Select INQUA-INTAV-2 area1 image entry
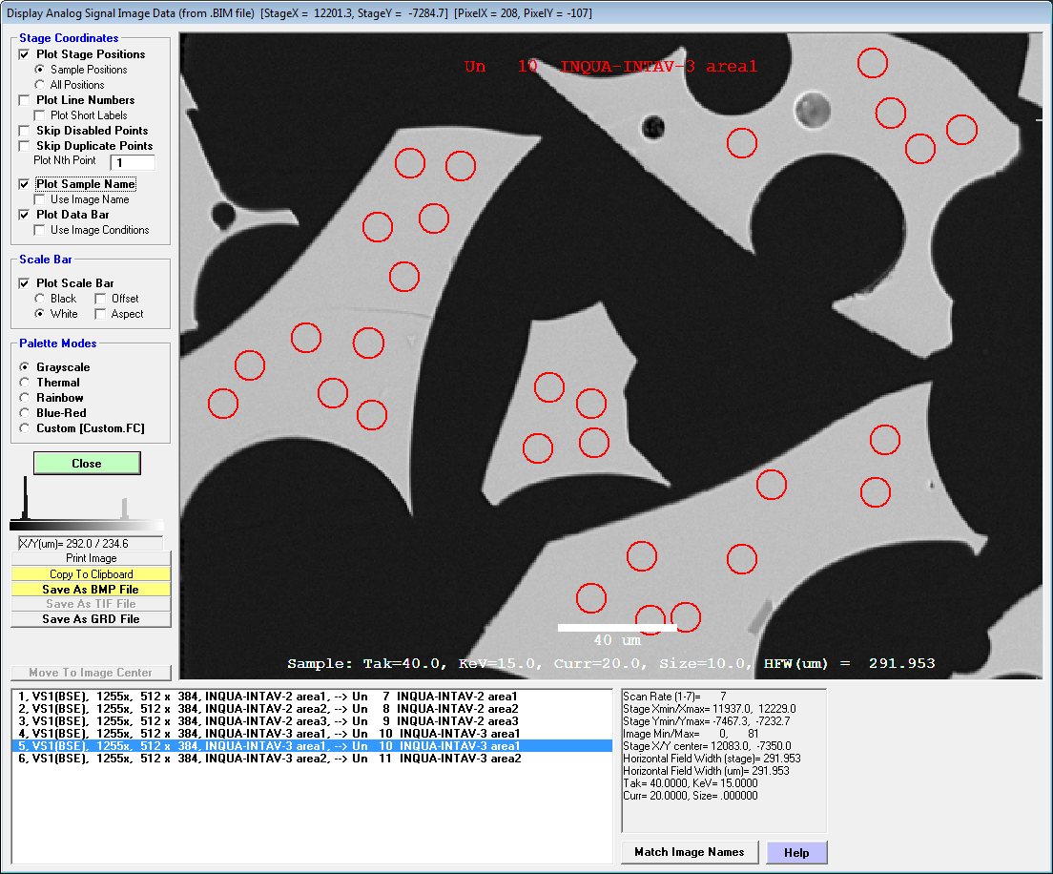 (x=267, y=697)
